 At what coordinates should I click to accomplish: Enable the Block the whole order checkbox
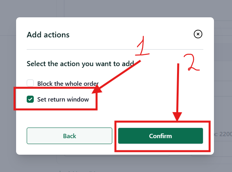[30, 83]
